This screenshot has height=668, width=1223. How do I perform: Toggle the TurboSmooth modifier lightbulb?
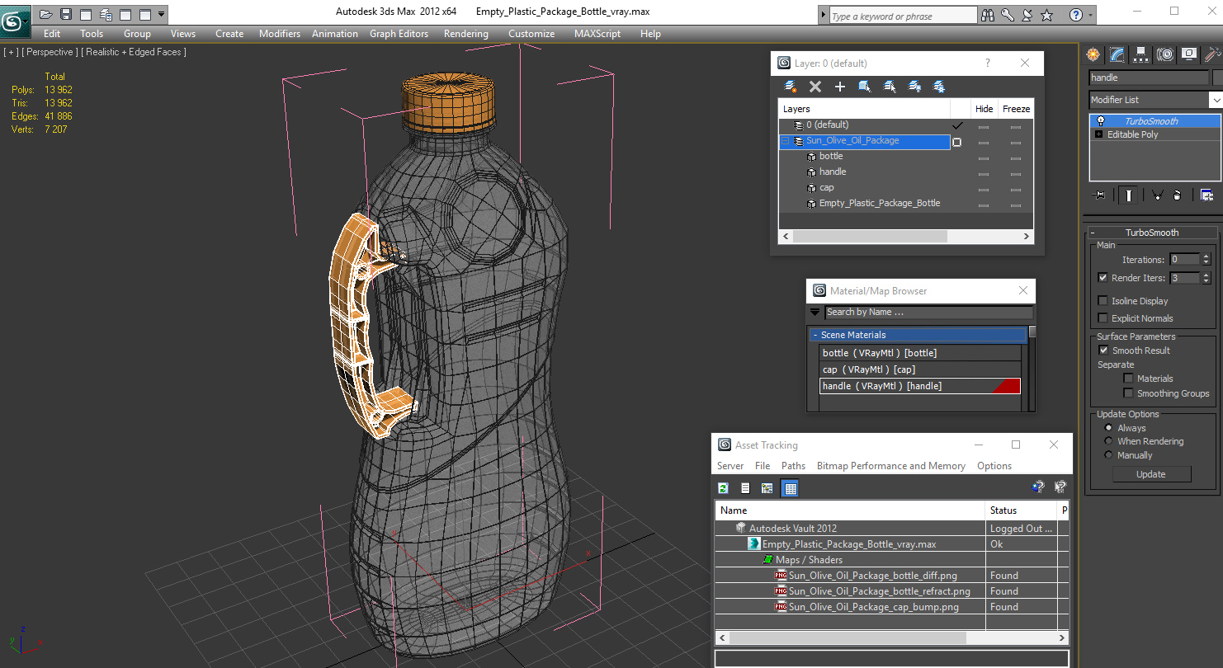1100,121
